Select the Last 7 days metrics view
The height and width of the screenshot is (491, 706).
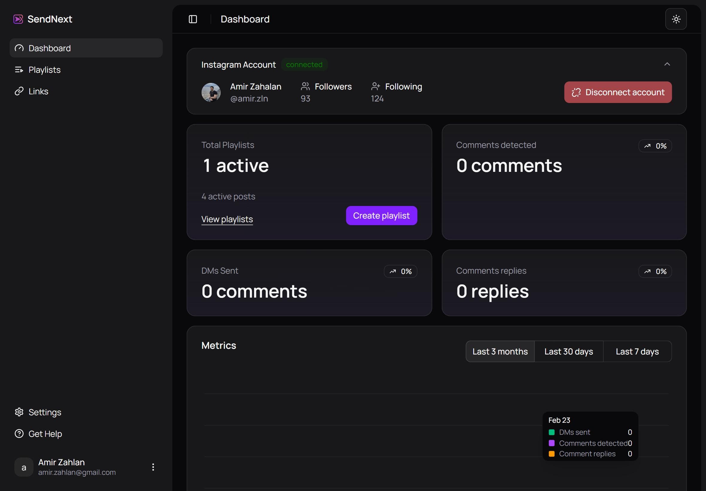coord(637,351)
